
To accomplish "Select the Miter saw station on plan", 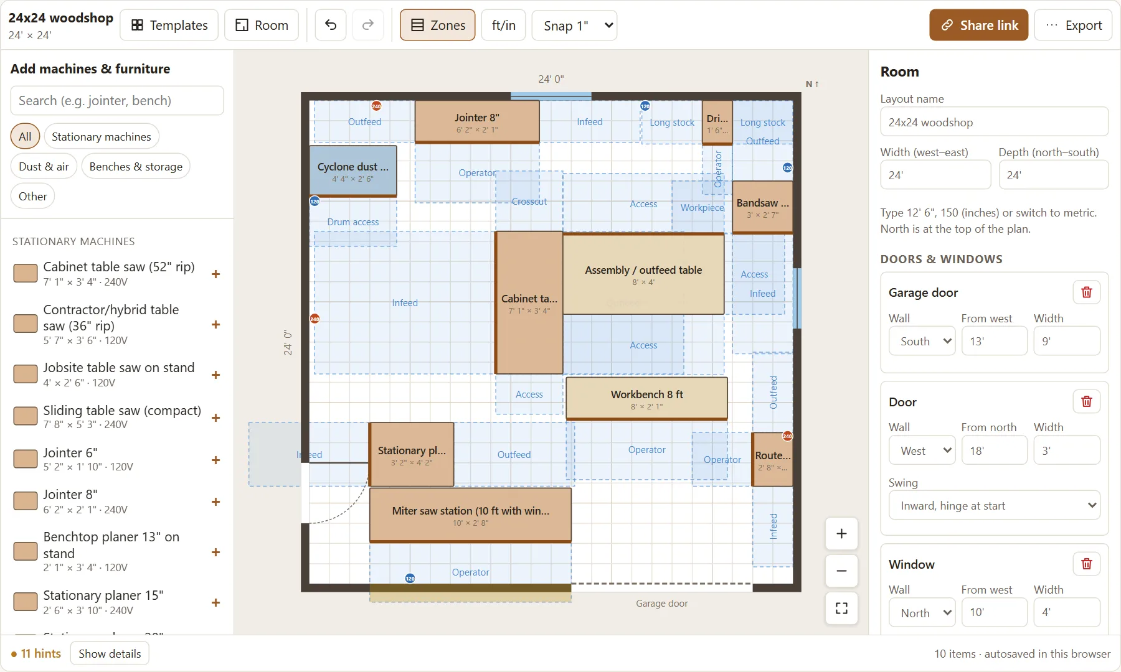I will [x=470, y=515].
